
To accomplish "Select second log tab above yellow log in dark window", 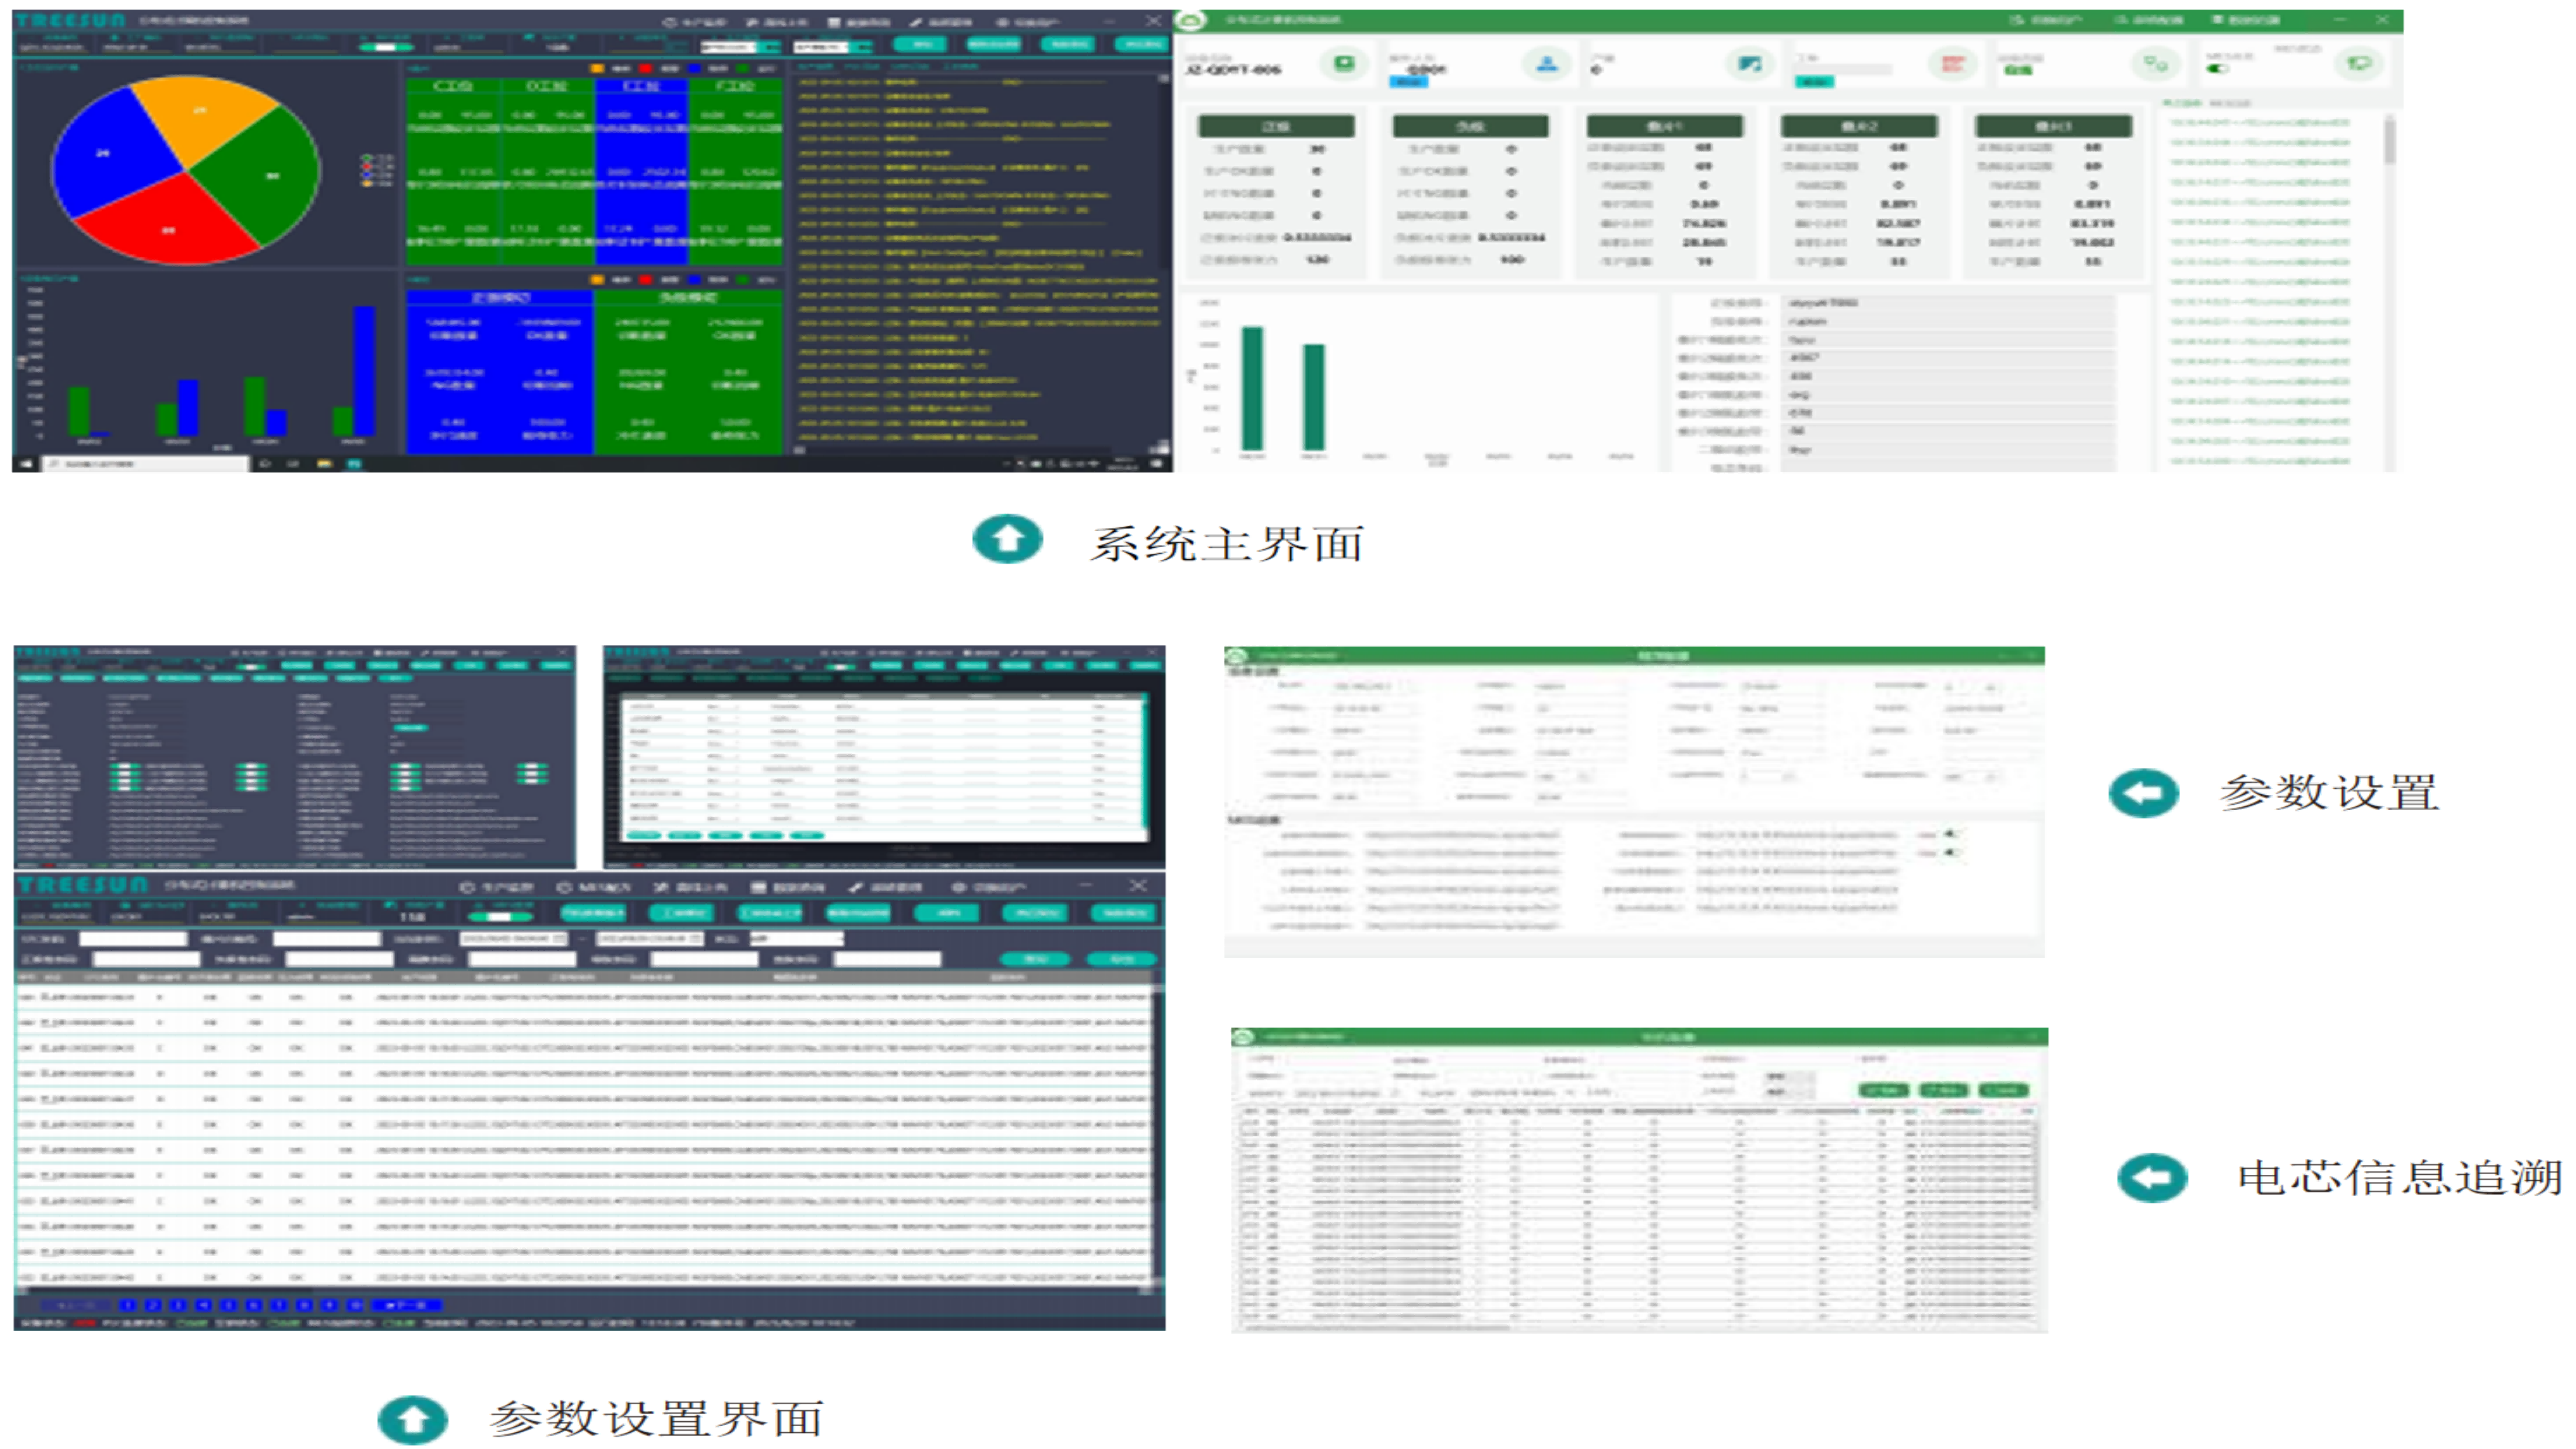I will 862,67.
